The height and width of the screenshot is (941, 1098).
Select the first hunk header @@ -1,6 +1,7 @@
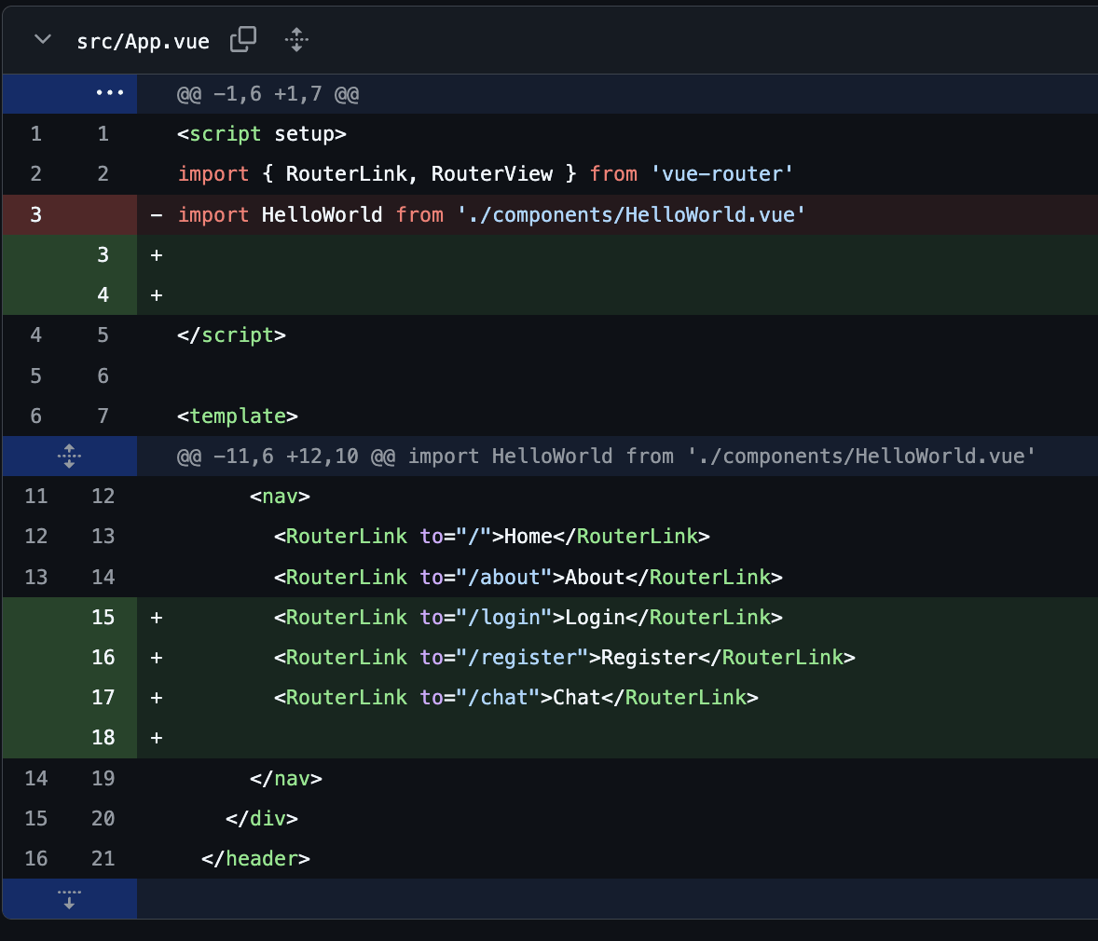pyautogui.click(x=268, y=94)
